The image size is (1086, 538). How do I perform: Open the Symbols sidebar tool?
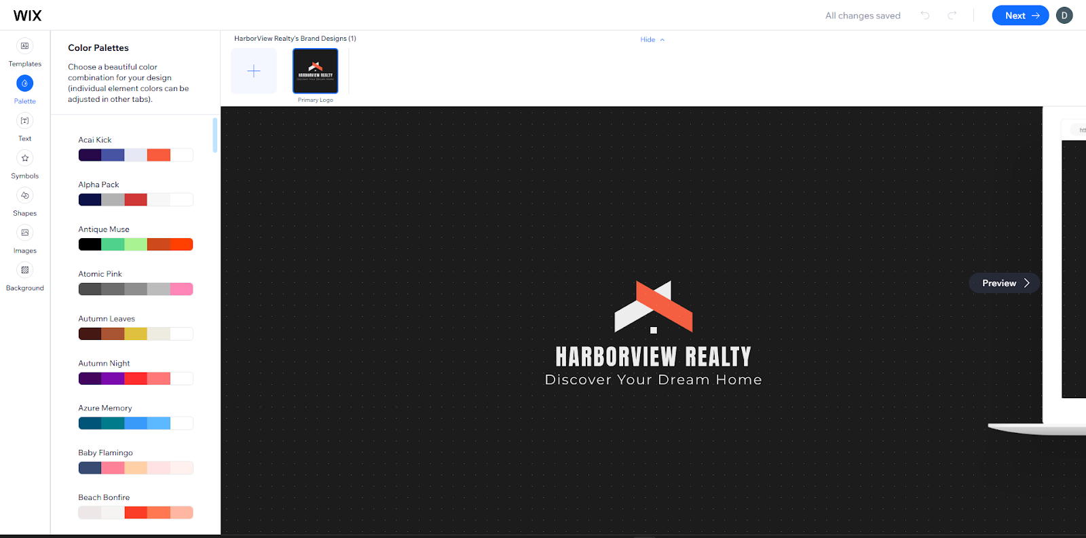pos(24,164)
